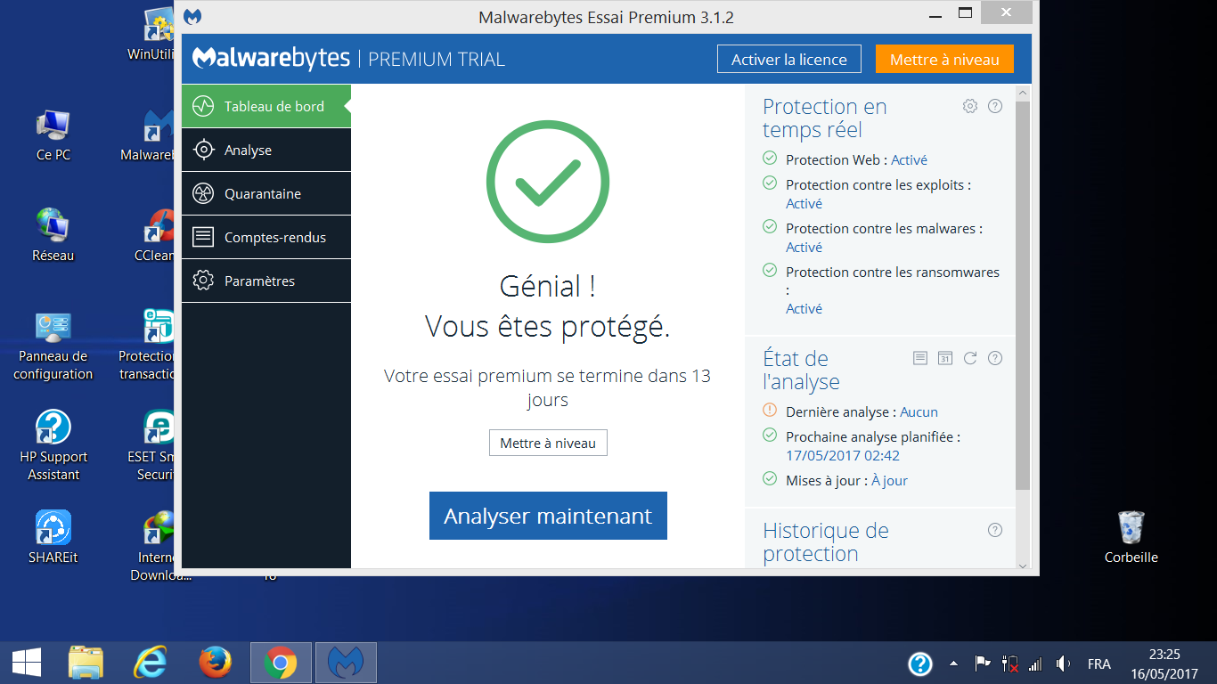This screenshot has height=684, width=1217.
Task: Click the orange warning icon beside Dernière analyse
Action: coord(770,411)
